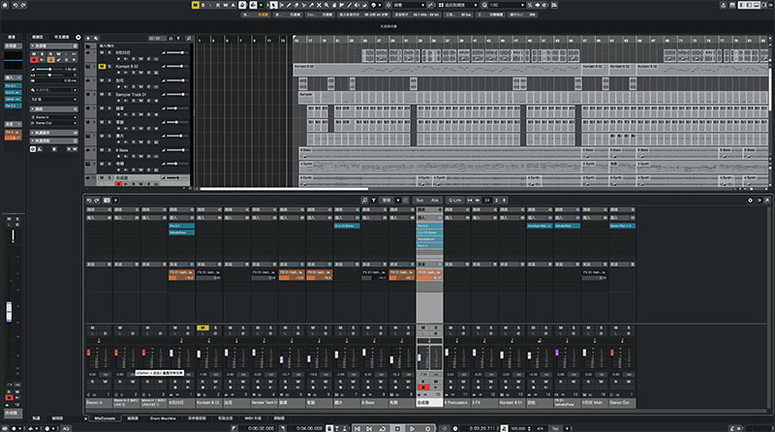The width and height of the screenshot is (775, 432).
Task: Adjust the Inspector blue volume slider
Action: click(49, 69)
